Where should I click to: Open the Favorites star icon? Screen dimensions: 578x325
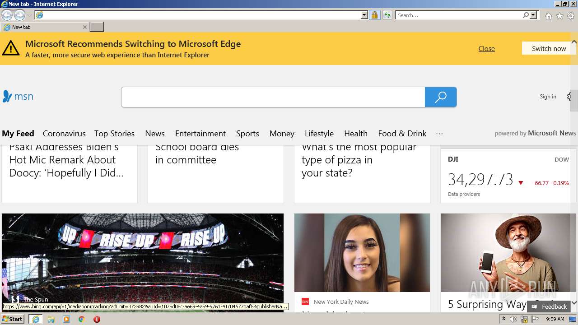[559, 16]
